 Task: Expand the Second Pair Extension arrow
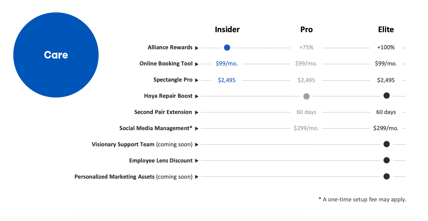197,112
